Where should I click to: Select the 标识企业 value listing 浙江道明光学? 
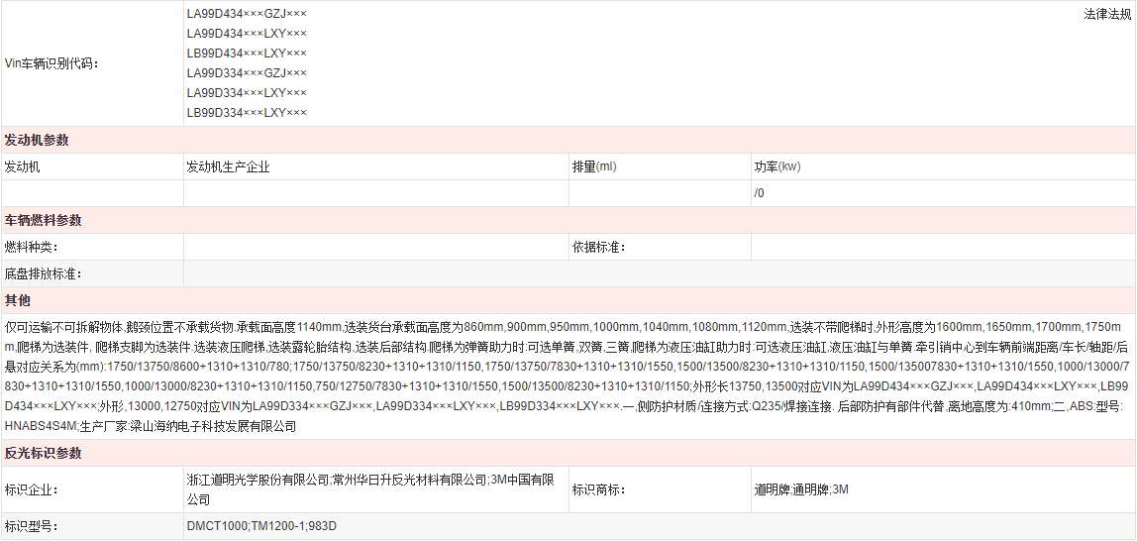(369, 489)
